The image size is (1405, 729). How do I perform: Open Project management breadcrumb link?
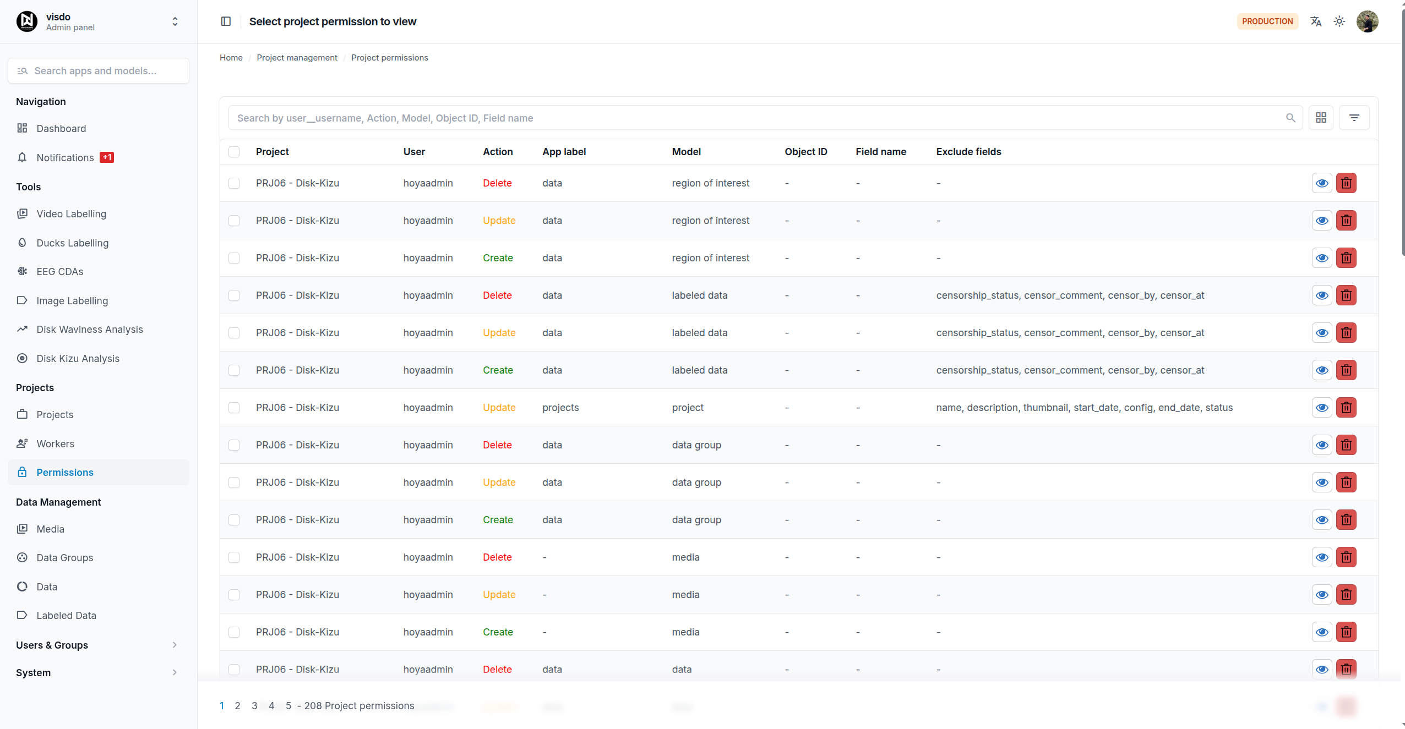pyautogui.click(x=297, y=58)
